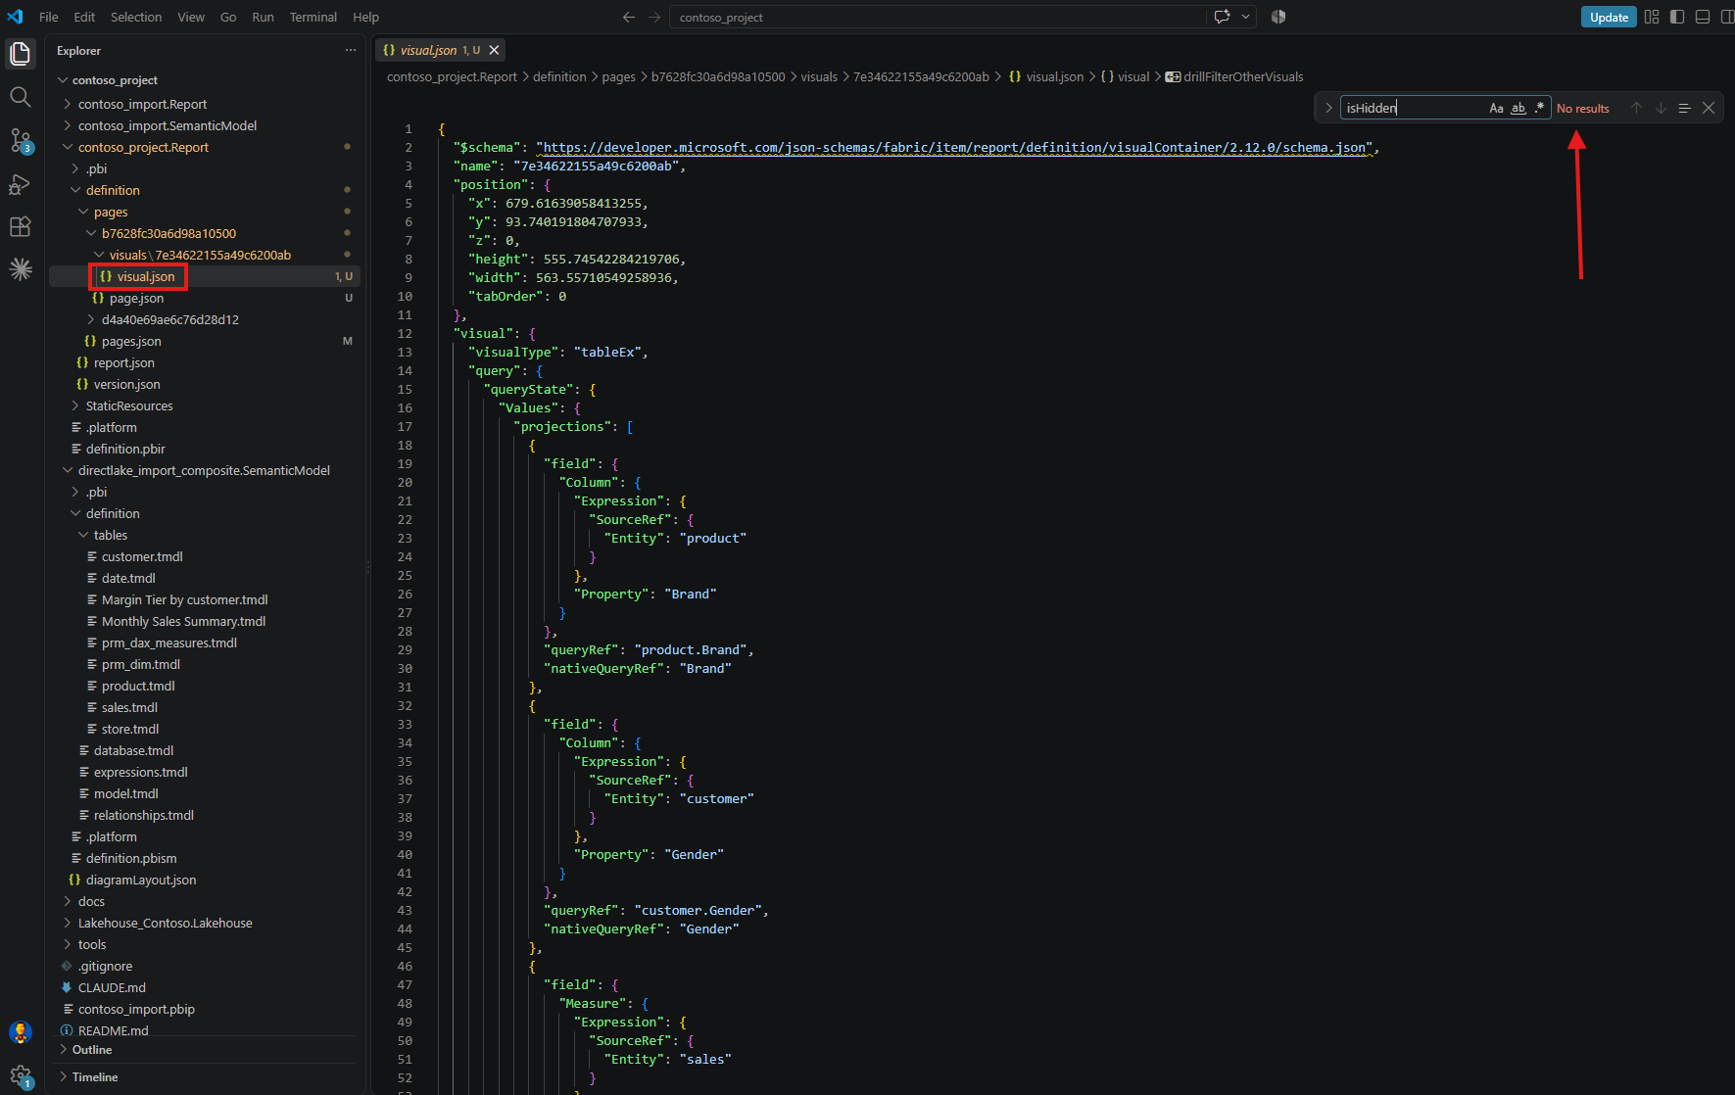This screenshot has width=1735, height=1095.
Task: Toggle Match Whole Word in find widget
Action: (1518, 108)
